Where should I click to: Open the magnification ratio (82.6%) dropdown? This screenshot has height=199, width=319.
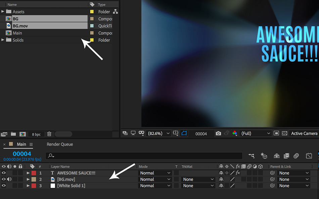click(x=159, y=133)
